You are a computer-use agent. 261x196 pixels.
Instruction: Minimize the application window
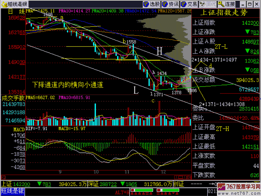point(242,4)
